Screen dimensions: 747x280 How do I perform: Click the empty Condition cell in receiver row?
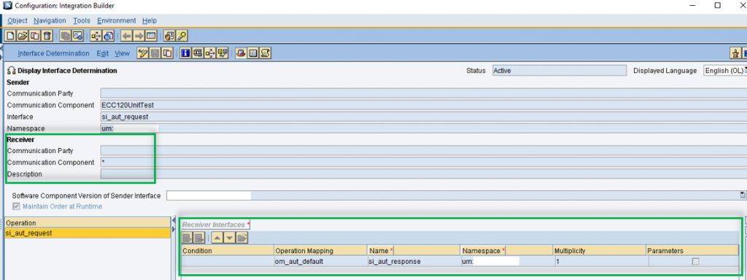[x=228, y=262]
